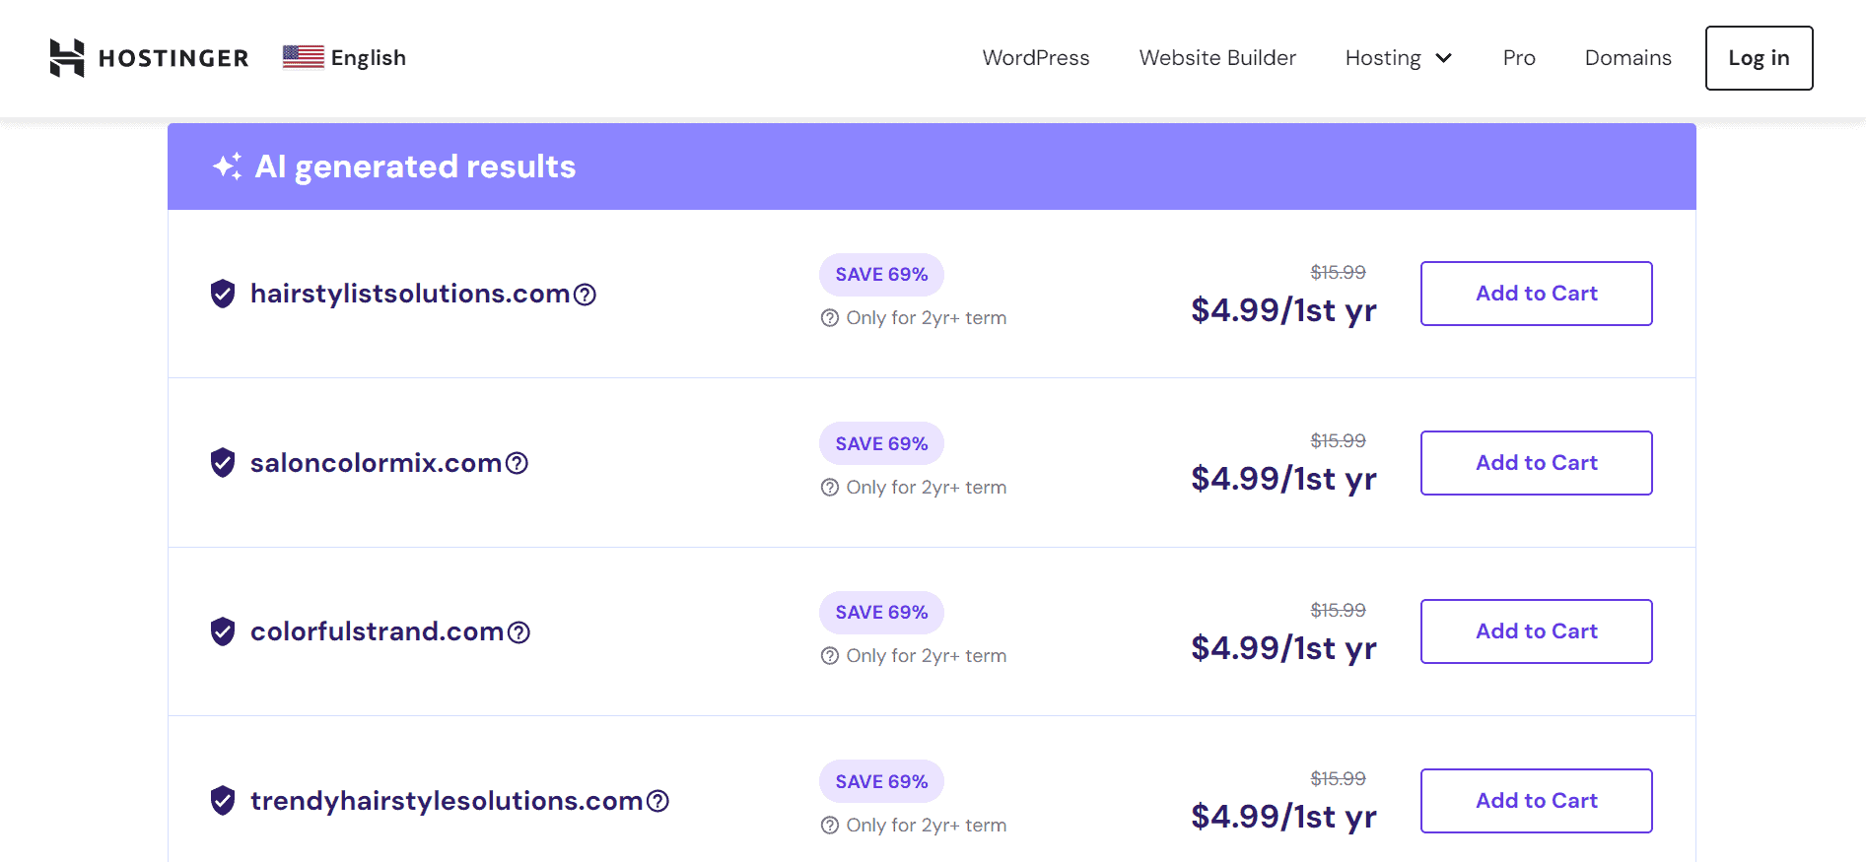Add trendyhairstylesolutions.com to cart
The image size is (1866, 862).
click(x=1536, y=801)
